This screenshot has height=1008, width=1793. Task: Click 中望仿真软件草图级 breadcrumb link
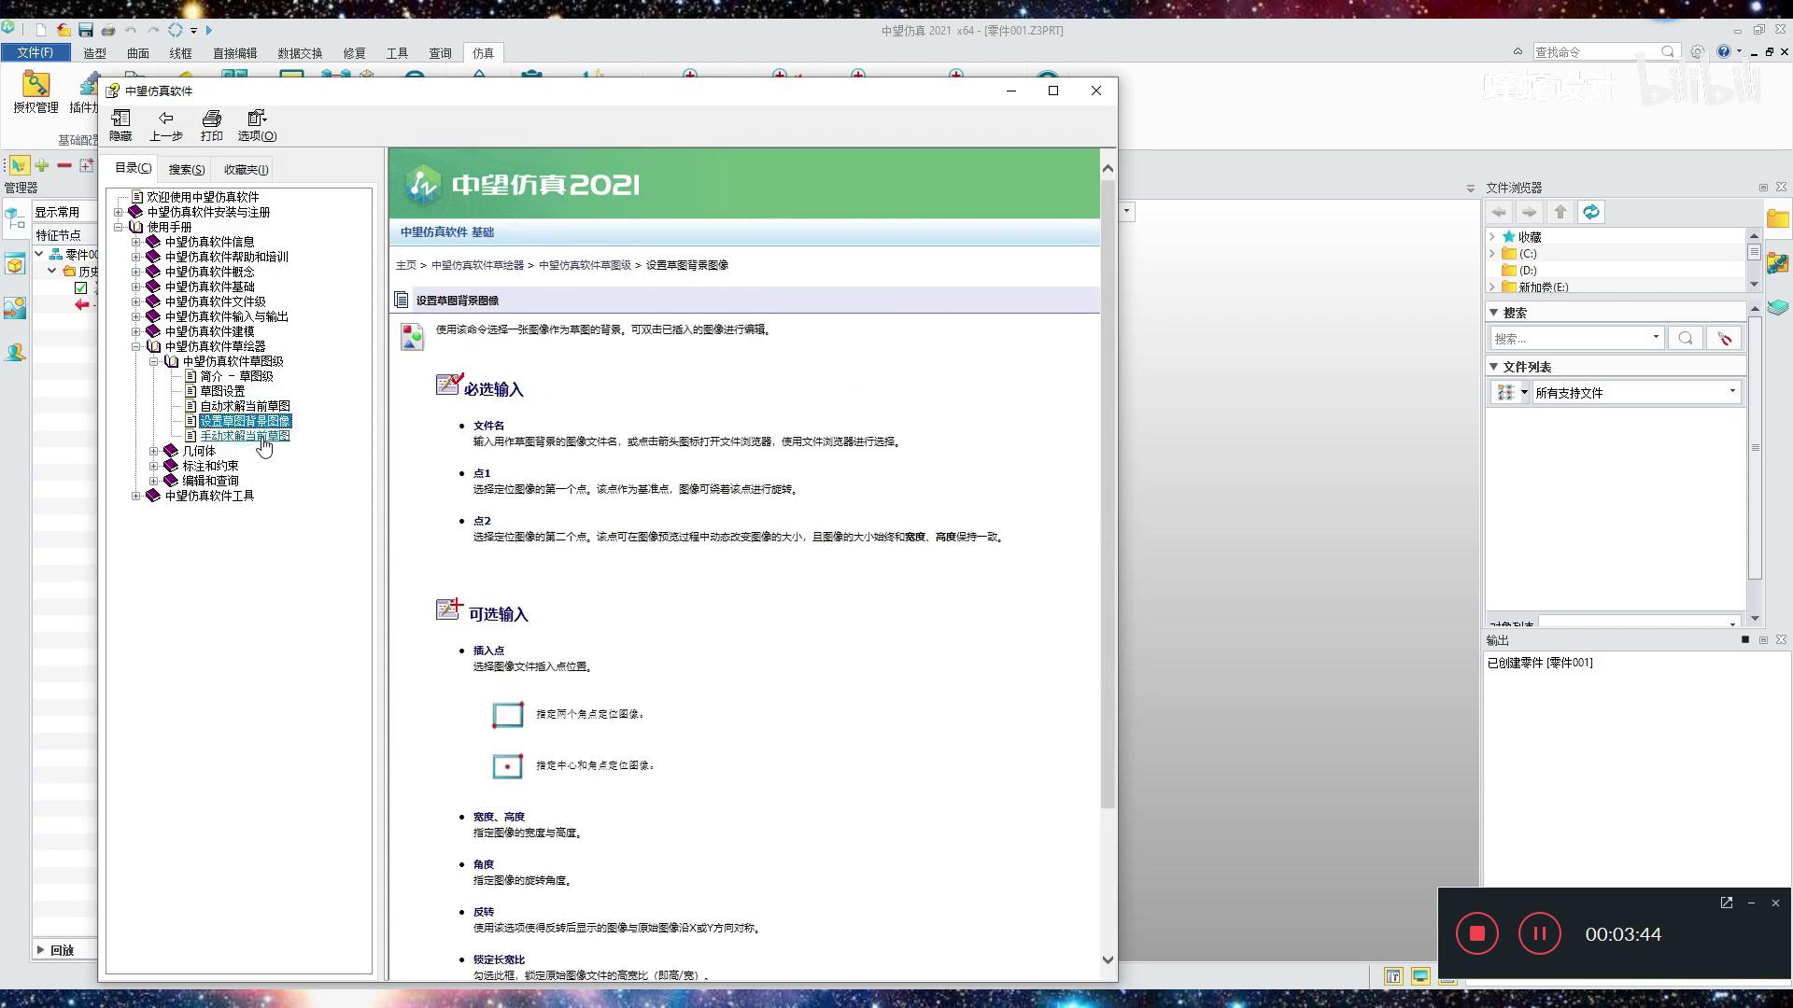[585, 265]
